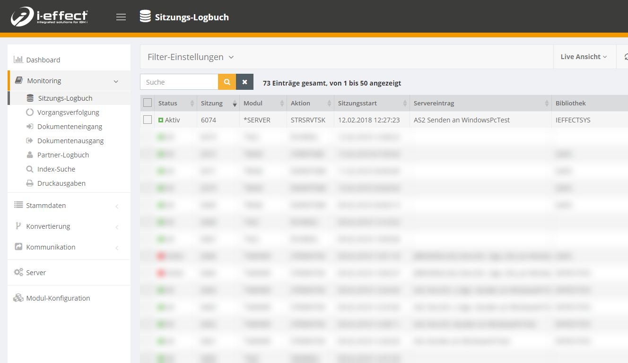Expand the Filter-Einstellungen dropdown
This screenshot has width=628, height=363.
(x=191, y=57)
